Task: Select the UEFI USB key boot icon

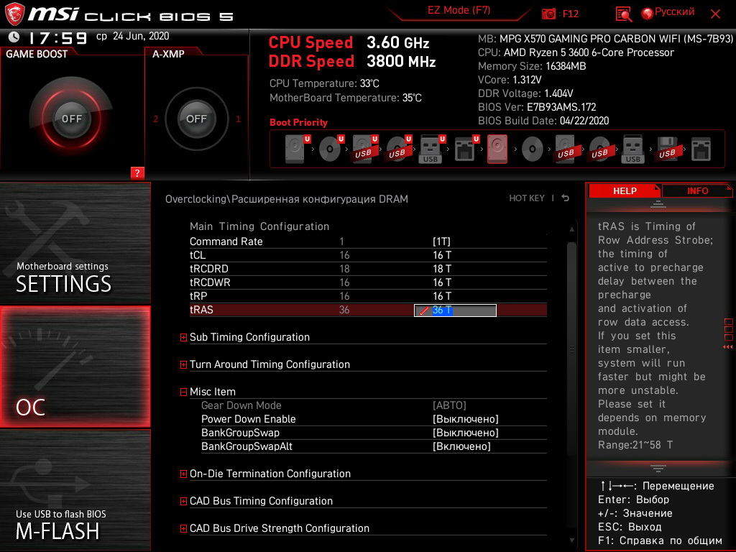Action: [x=432, y=149]
